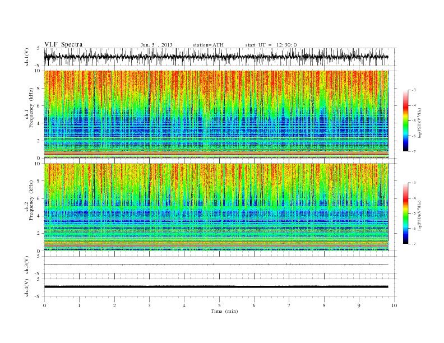Image resolution: width=444 pixels, height=343 pixels.
Task: Click the time-axis end tick label "10"
Action: [394, 305]
